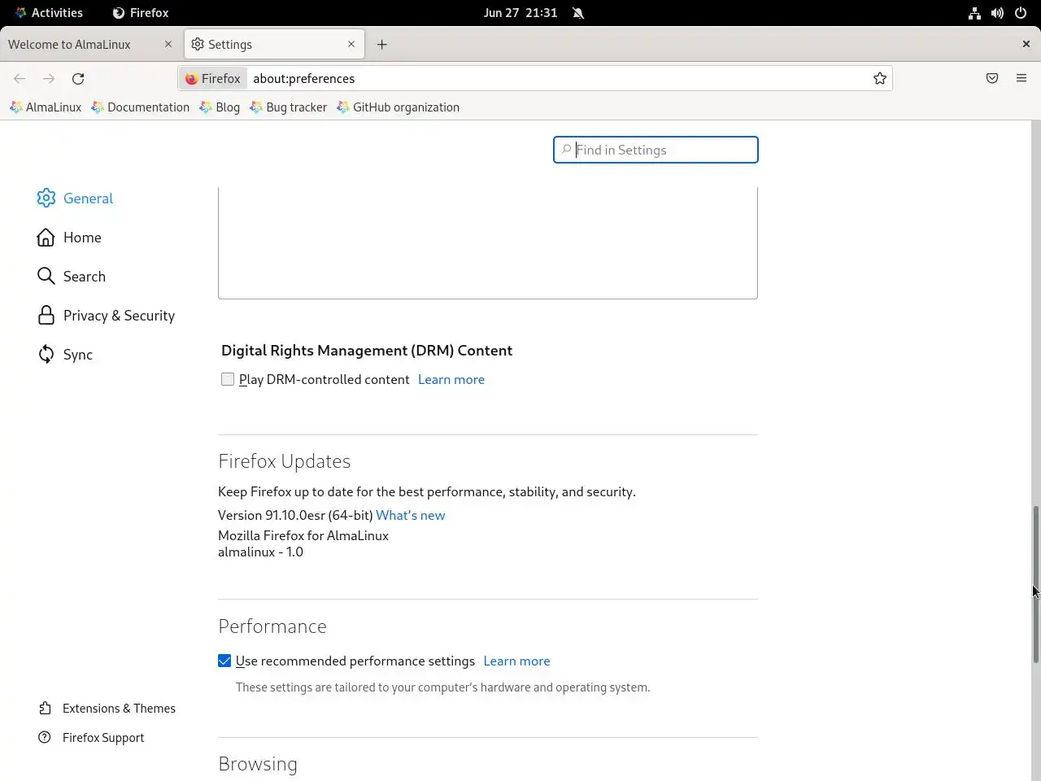Open the Firefox app menu in top bar
This screenshot has width=1041, height=781.
tap(141, 13)
